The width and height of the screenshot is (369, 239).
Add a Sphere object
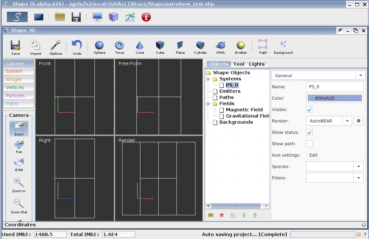99,47
